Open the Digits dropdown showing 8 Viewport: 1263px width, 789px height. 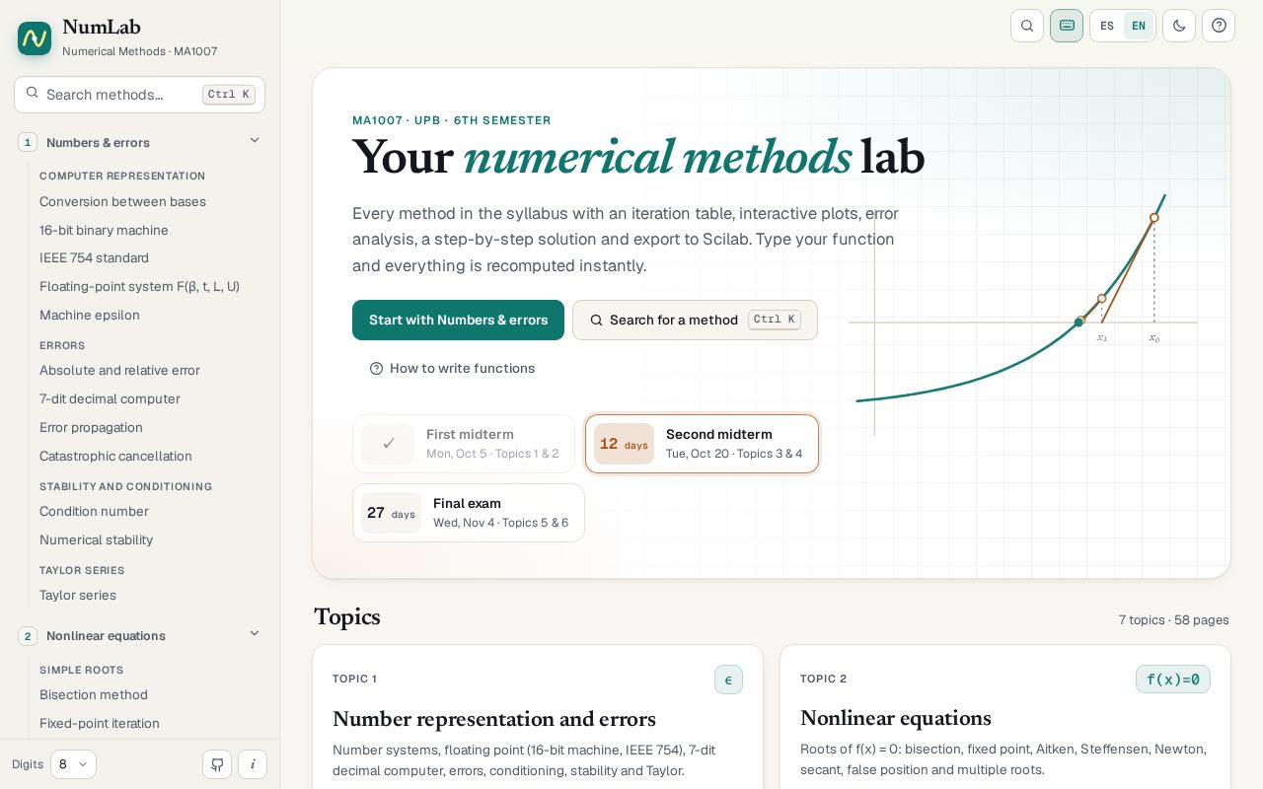[x=74, y=764]
